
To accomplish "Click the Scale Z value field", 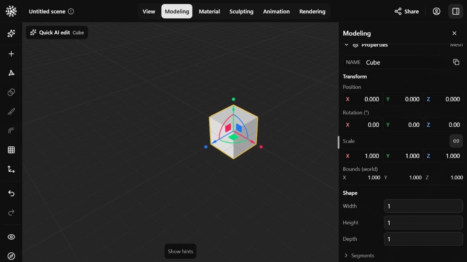I will pos(443,156).
